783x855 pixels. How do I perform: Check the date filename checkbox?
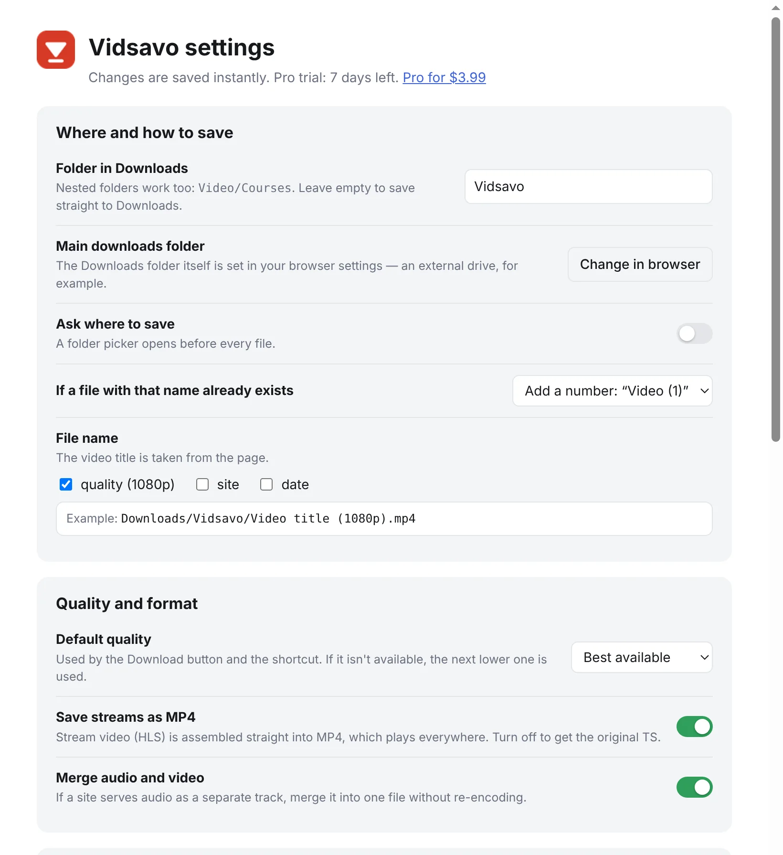pyautogui.click(x=266, y=484)
